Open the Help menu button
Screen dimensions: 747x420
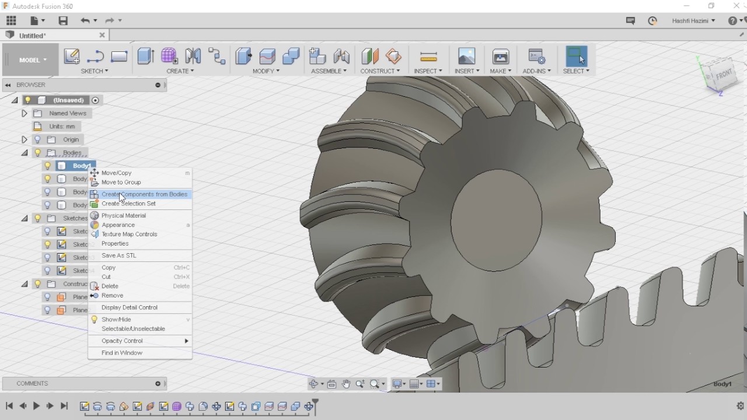734,20
